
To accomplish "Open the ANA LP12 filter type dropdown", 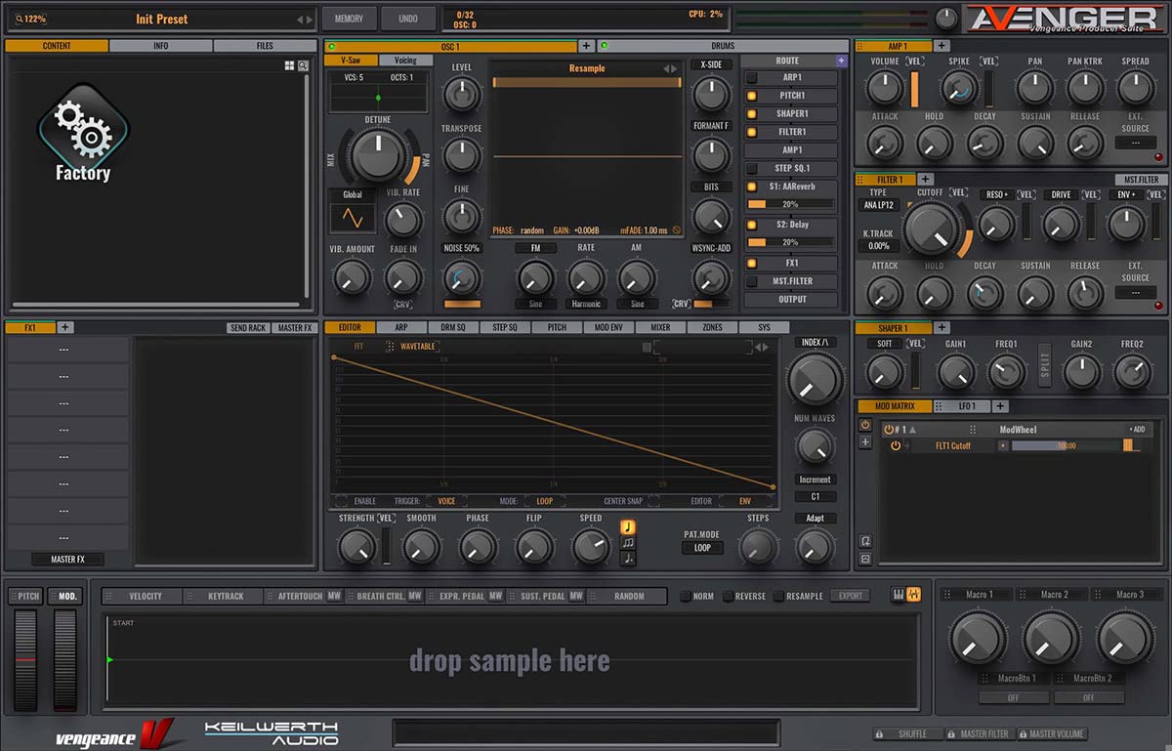I will (879, 205).
